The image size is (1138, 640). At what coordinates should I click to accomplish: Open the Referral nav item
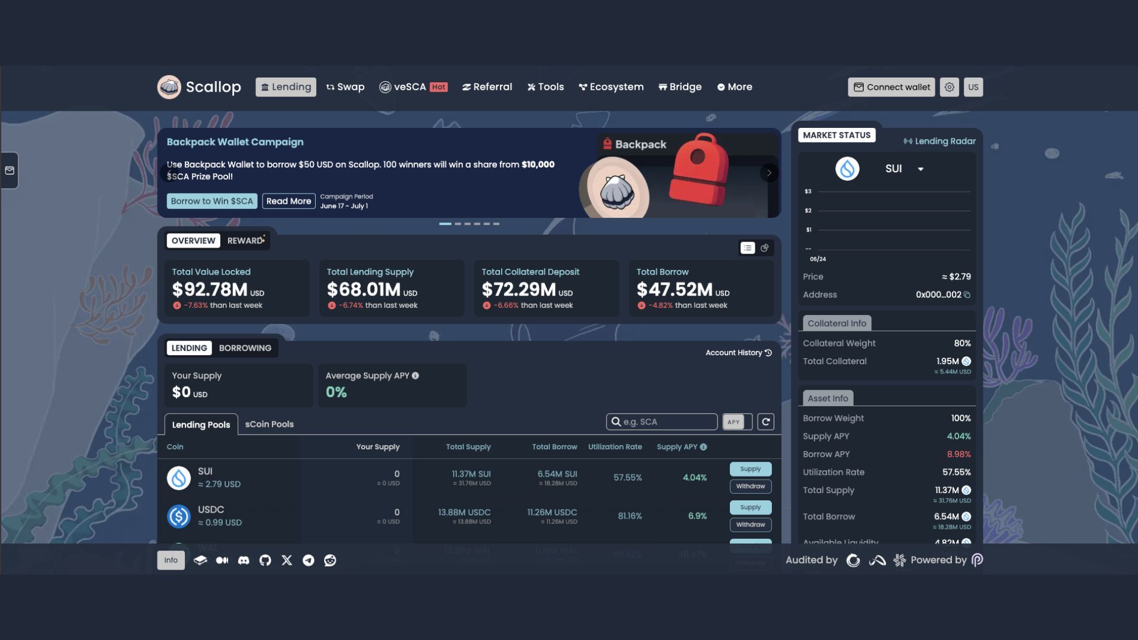[x=487, y=87]
